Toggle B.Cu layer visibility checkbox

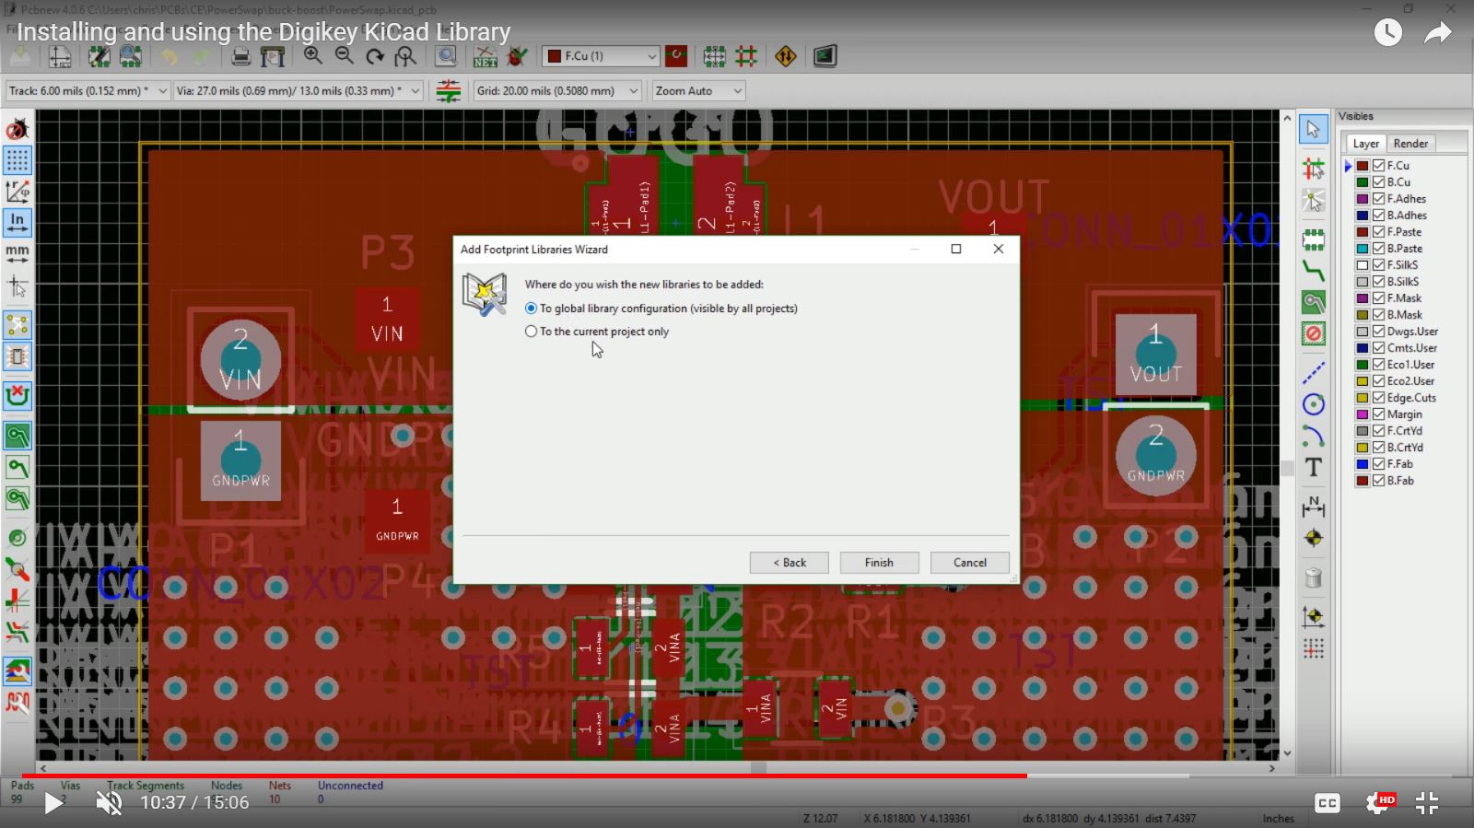1379,182
